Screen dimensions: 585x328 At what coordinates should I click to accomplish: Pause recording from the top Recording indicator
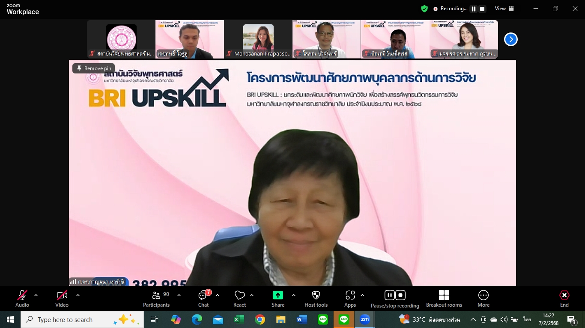(474, 9)
